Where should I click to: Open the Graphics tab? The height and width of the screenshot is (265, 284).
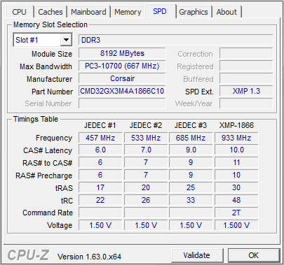click(x=194, y=12)
